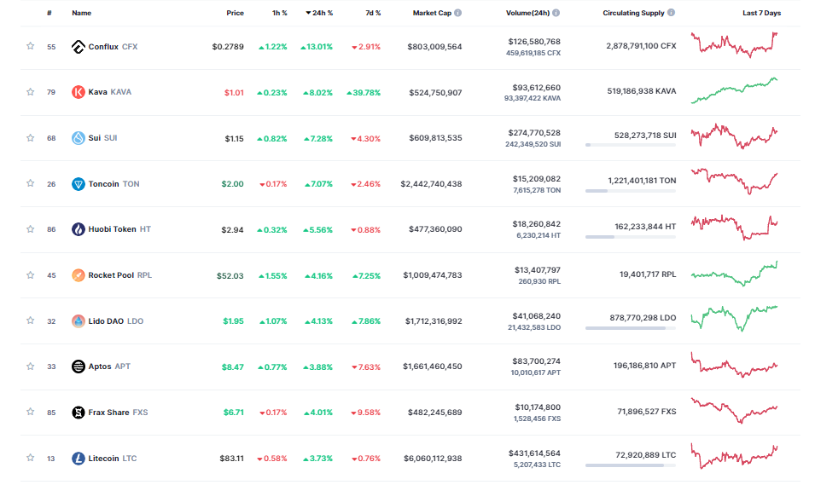Click Rocket Pool price $52.03
This screenshot has width=815, height=485.
[230, 275]
